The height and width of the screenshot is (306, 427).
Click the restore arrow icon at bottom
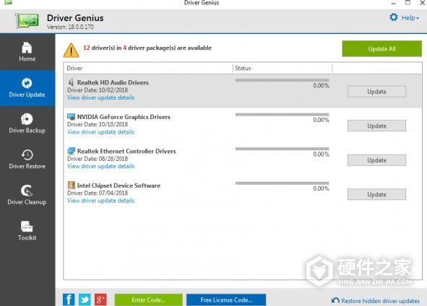pos(335,300)
